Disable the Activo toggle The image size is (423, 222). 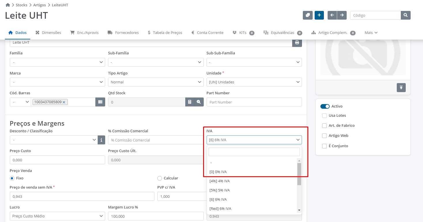click(325, 106)
